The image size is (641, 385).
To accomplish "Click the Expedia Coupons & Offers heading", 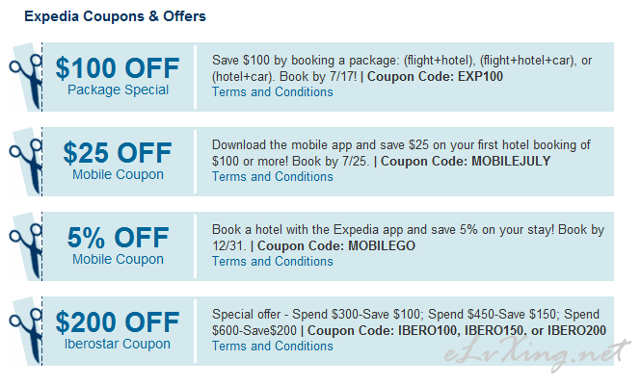I will pos(115,16).
